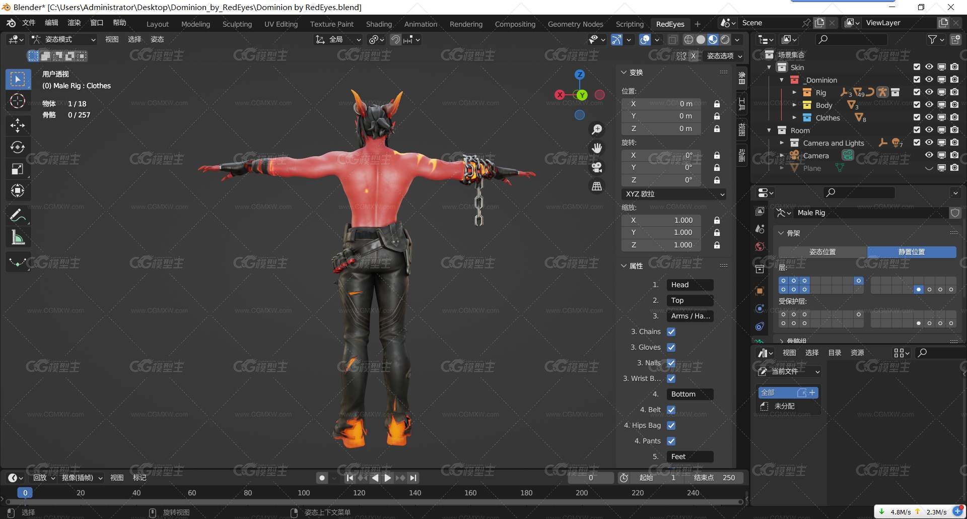The image size is (967, 519).
Task: Uncheck the 4. Belt checkbox
Action: pyautogui.click(x=671, y=410)
